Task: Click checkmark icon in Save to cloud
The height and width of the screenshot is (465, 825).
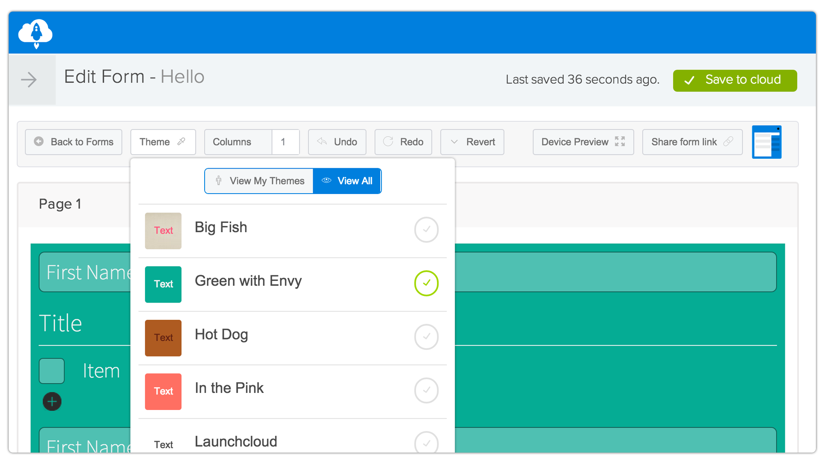Action: point(690,80)
